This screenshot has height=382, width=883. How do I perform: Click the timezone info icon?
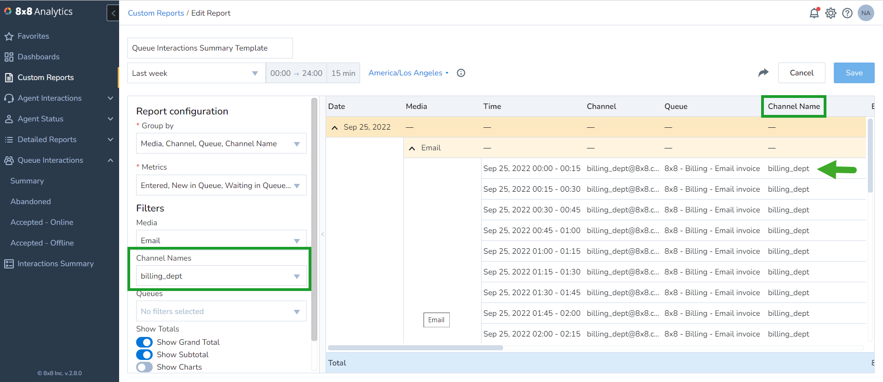pos(461,73)
